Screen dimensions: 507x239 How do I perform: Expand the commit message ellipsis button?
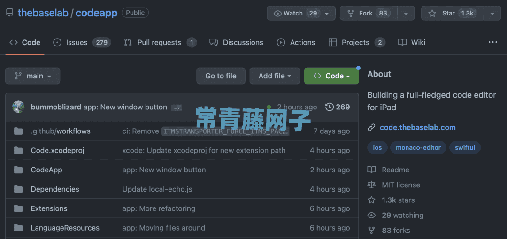coord(177,108)
